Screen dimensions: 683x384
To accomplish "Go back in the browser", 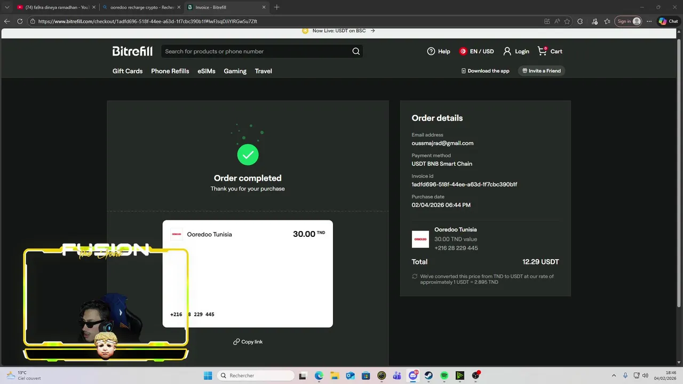I will [x=7, y=21].
